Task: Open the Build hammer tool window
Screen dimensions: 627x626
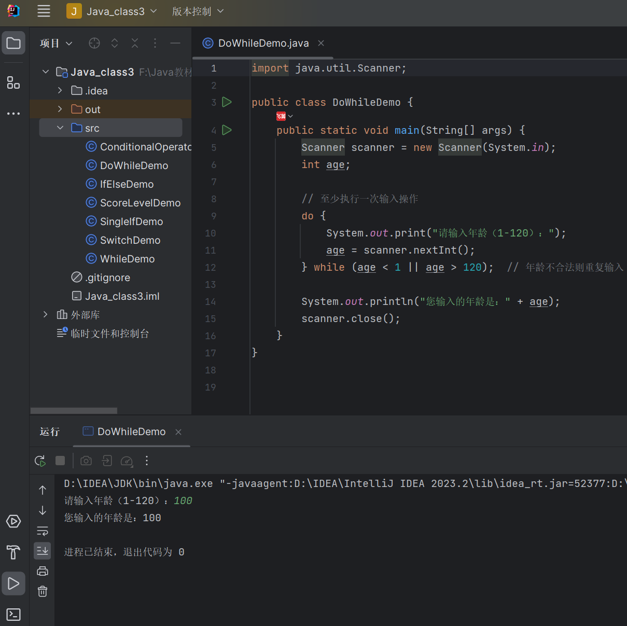Action: point(13,552)
